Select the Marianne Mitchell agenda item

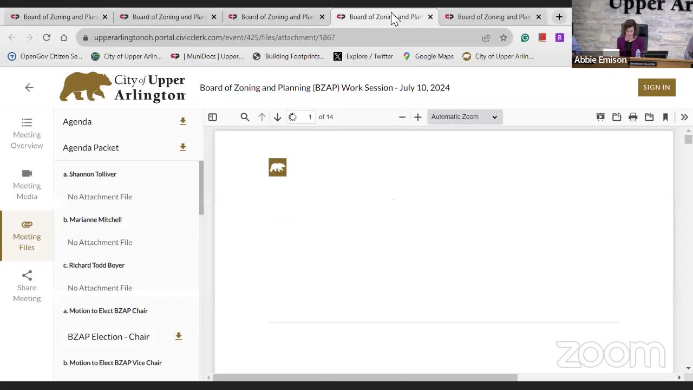click(x=95, y=219)
